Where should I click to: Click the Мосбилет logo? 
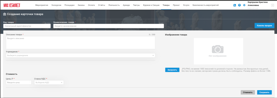(x=12, y=5)
